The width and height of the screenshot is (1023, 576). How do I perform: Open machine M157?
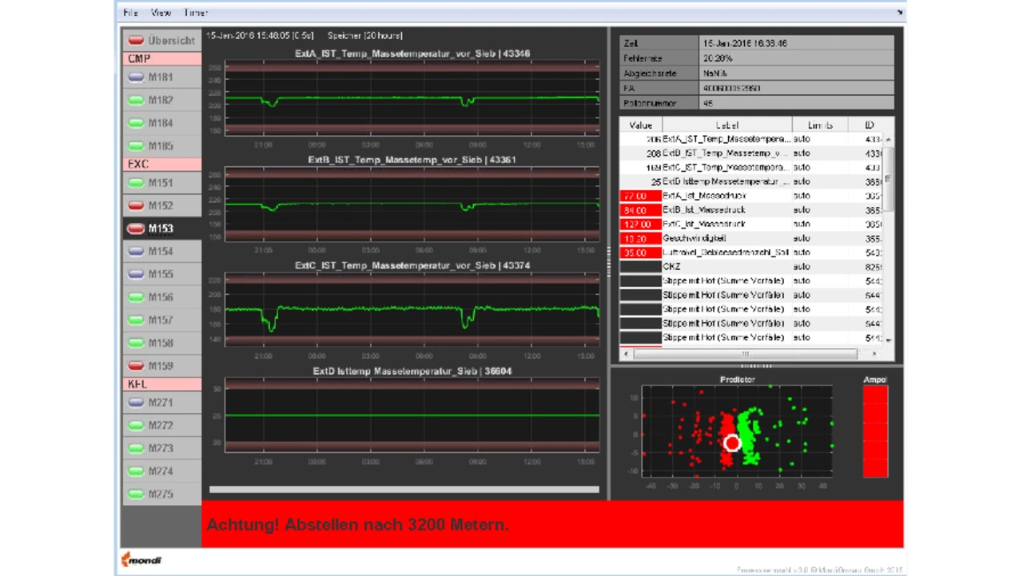161,320
